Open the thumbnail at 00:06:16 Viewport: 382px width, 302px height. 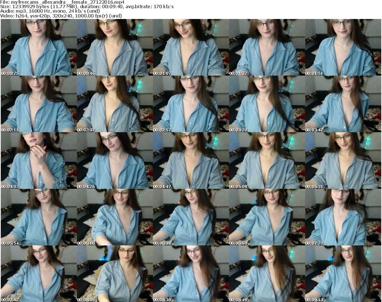coord(114,217)
